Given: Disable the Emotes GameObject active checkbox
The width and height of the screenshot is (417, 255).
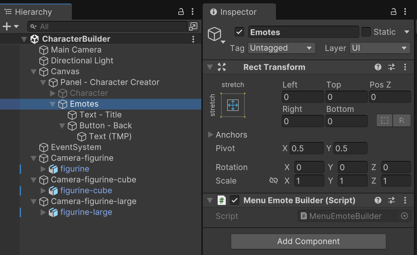Looking at the screenshot, I should tap(239, 32).
